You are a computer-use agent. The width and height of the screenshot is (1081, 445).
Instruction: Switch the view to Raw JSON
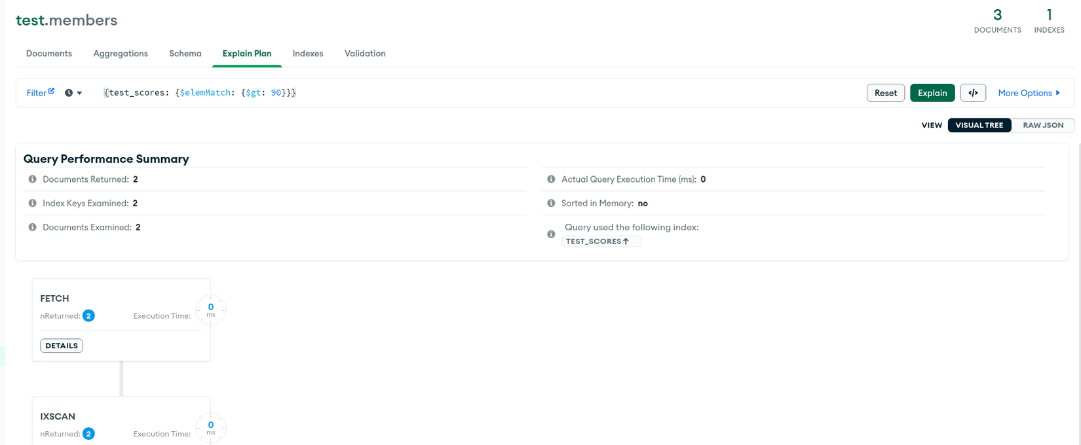[x=1043, y=125]
